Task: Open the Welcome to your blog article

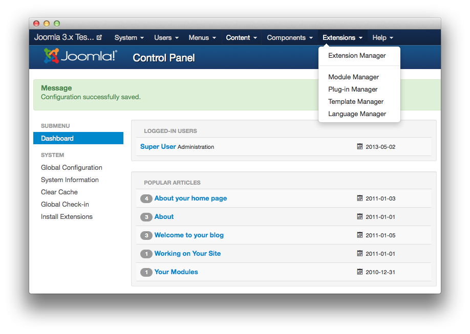Action: [x=189, y=235]
